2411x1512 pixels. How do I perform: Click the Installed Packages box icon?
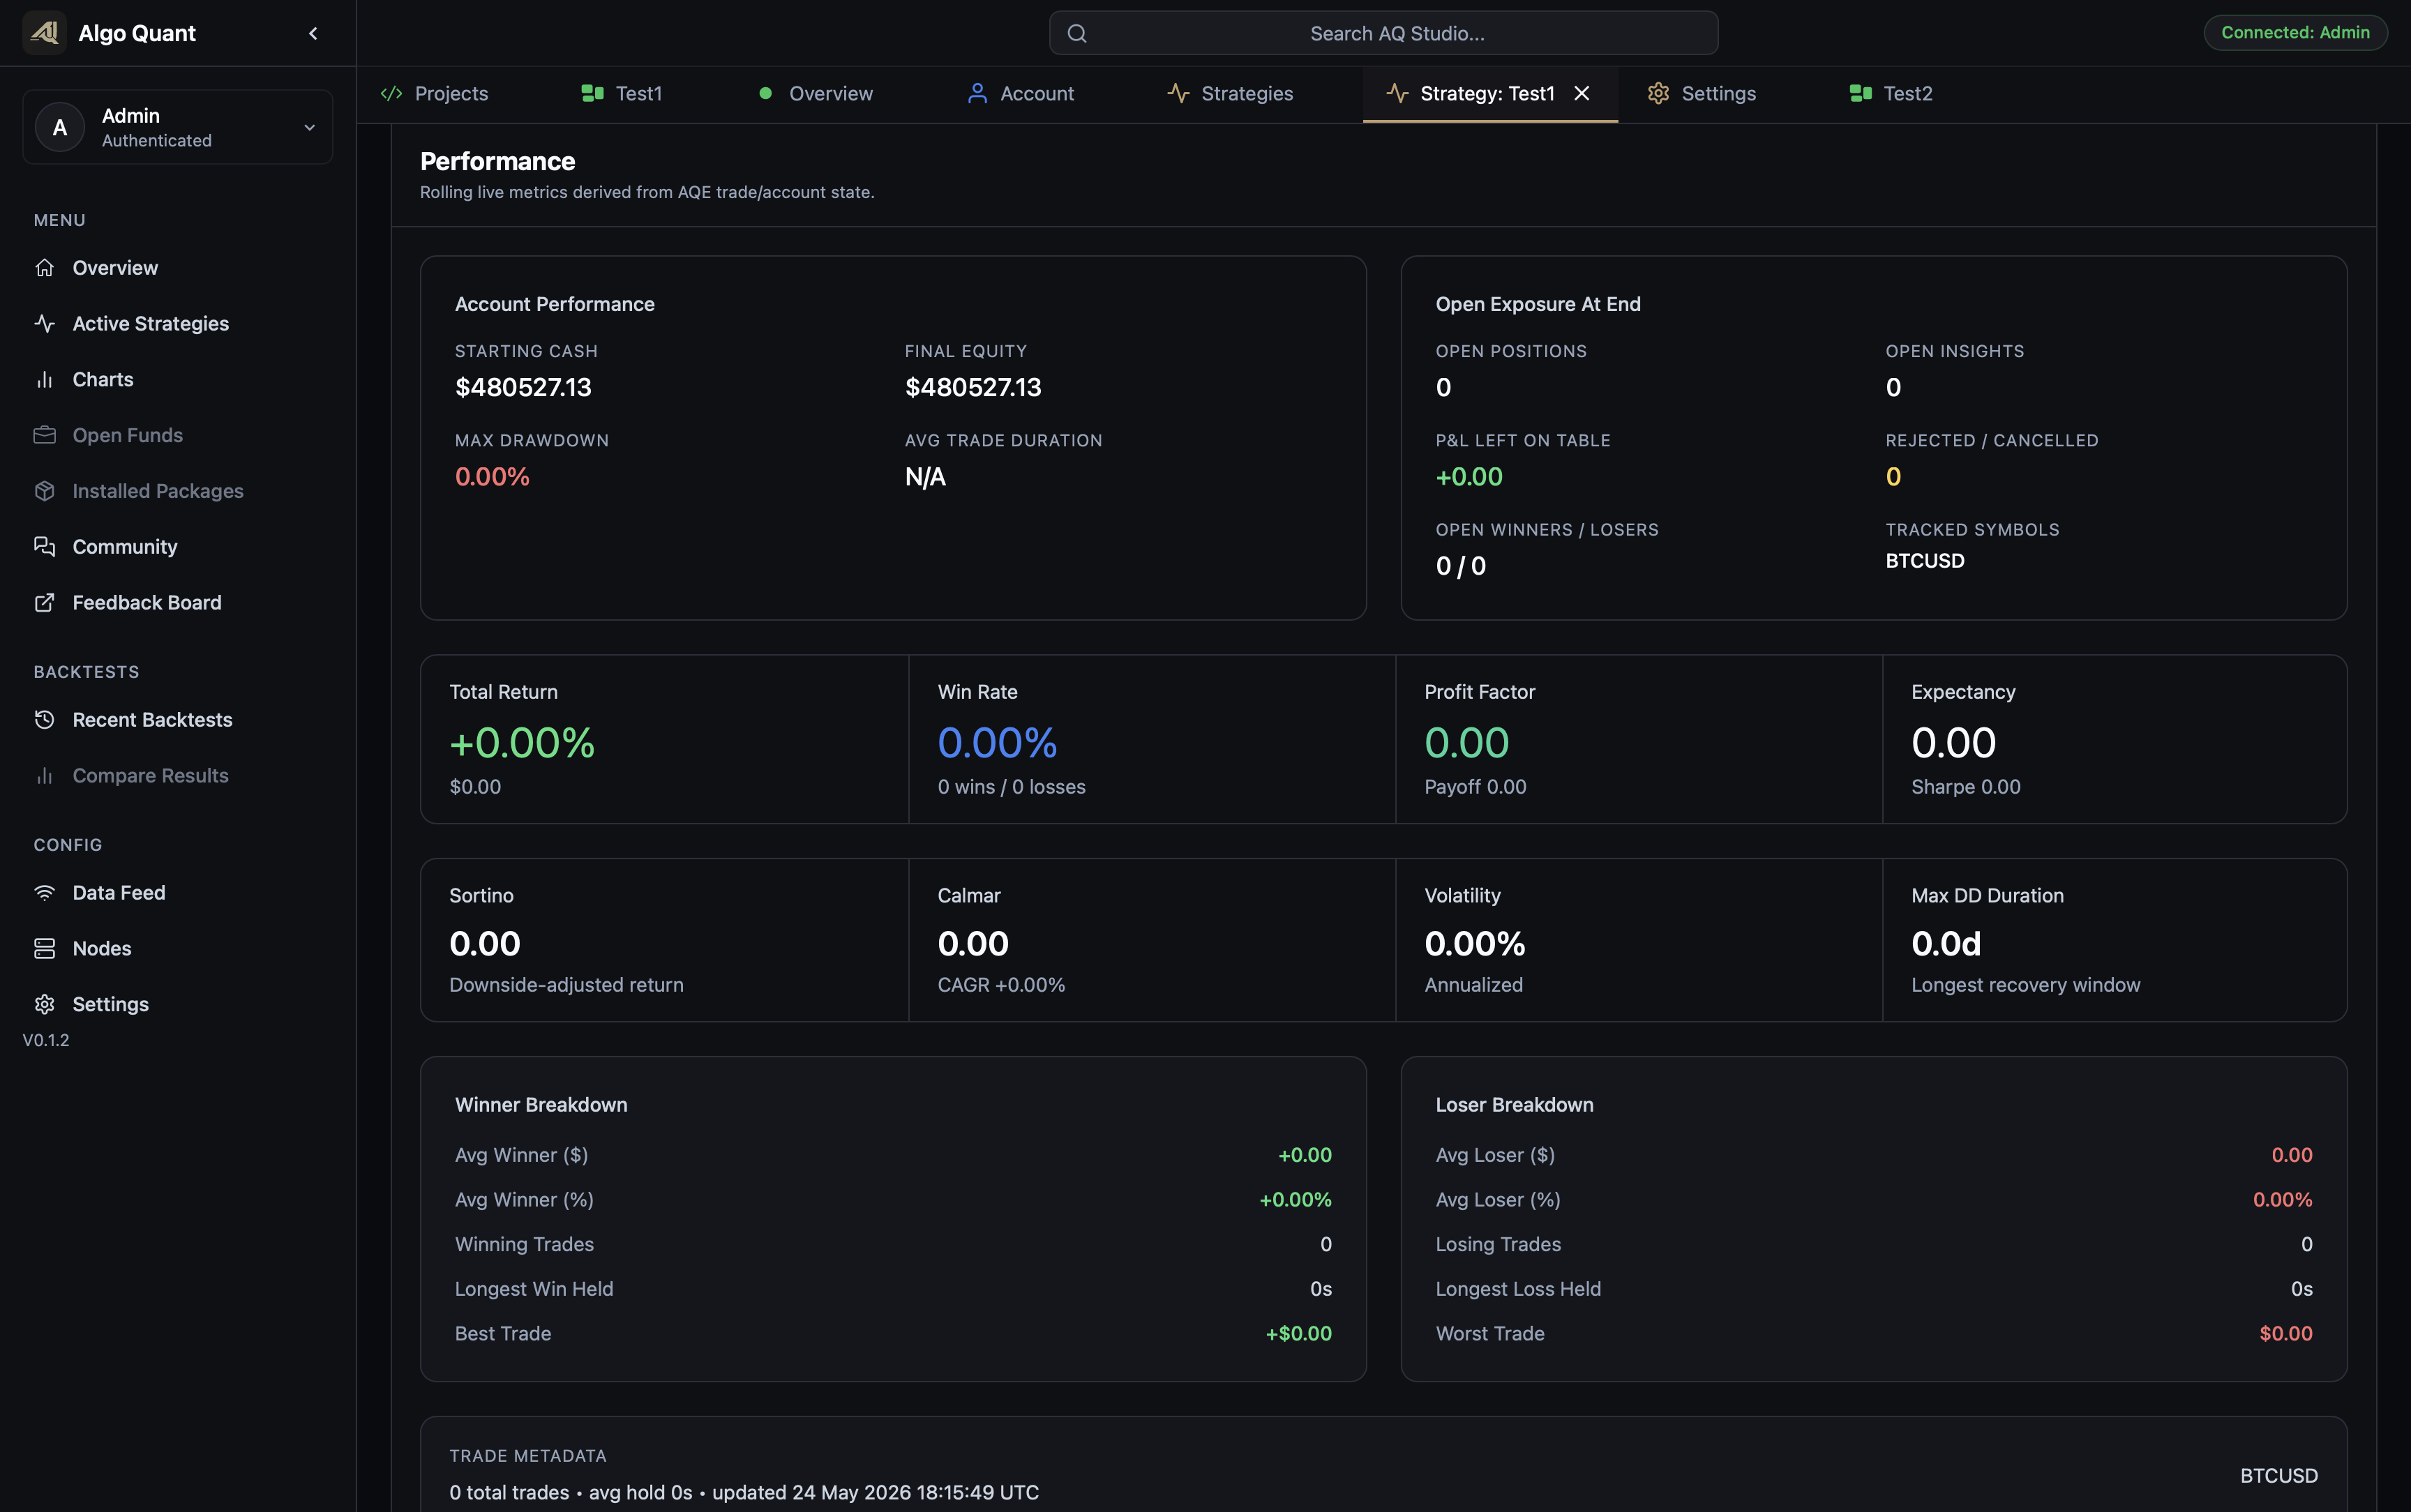tap(44, 491)
